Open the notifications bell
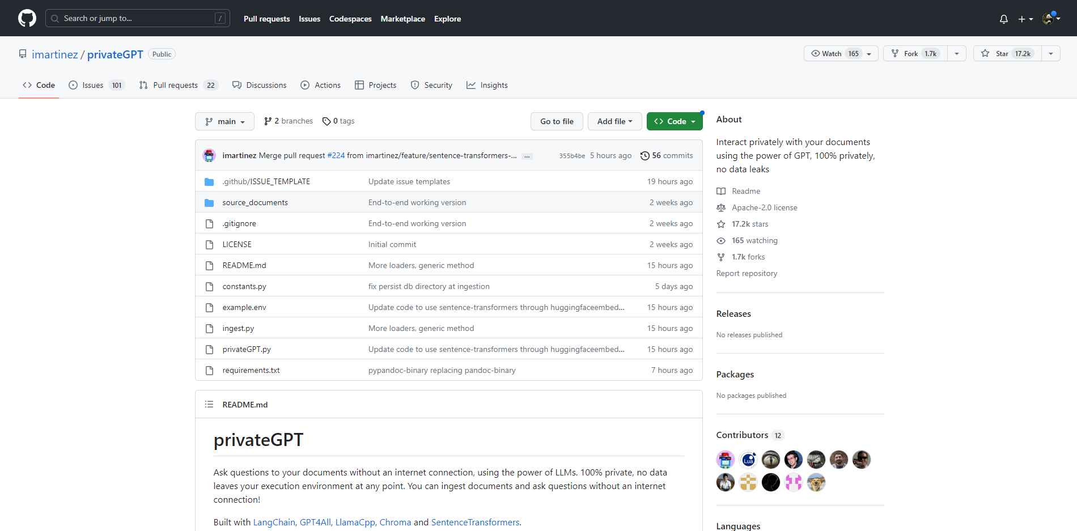 point(1003,19)
